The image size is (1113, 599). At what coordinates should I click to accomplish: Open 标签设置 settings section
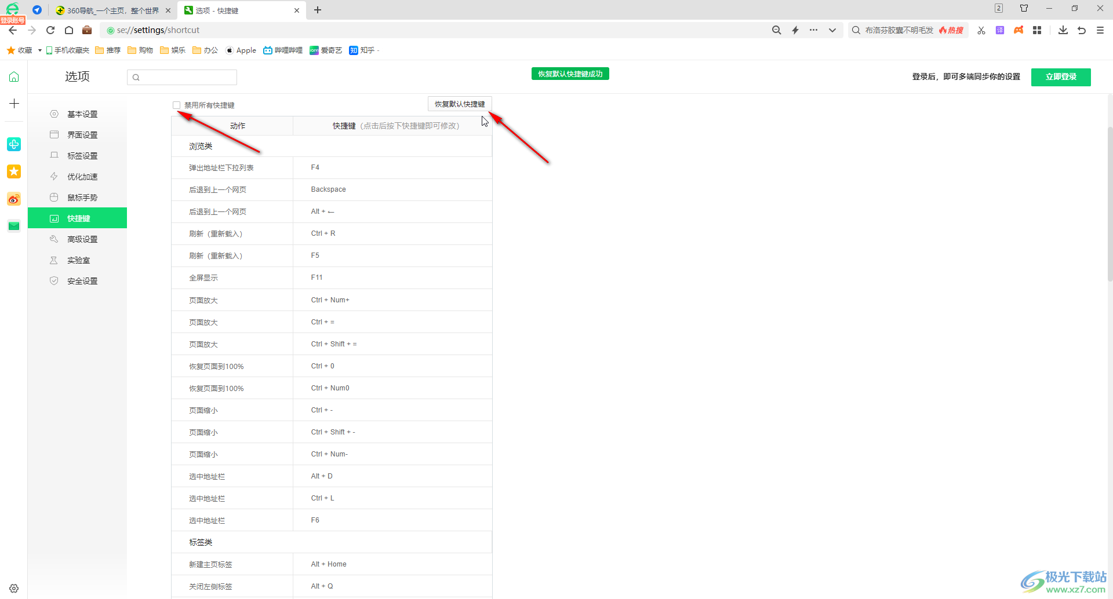point(78,156)
